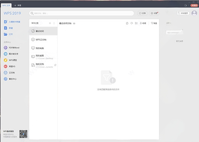This screenshot has height=142, width=199.
Task: Click the pin icon on 我的文档
Action: pyautogui.click(x=55, y=65)
